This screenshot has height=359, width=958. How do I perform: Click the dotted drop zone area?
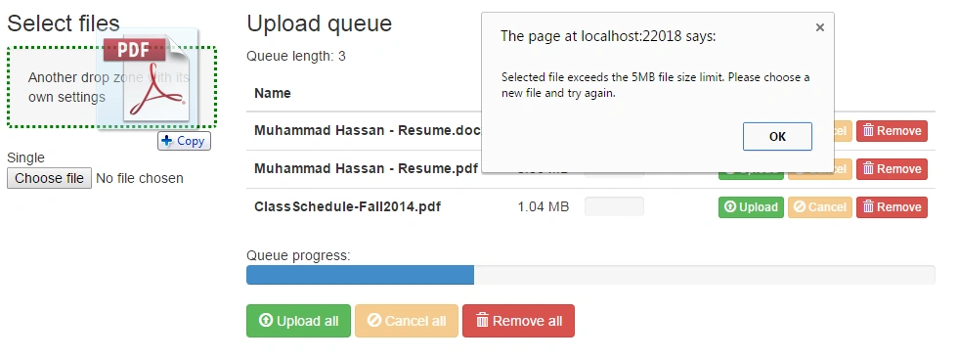[111, 87]
